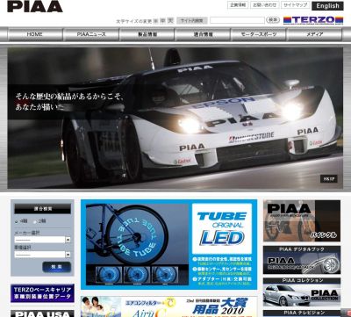Select the small font size icon
The image size is (351, 317).
pos(155,21)
